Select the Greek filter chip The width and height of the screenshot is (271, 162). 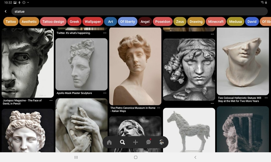click(74, 22)
